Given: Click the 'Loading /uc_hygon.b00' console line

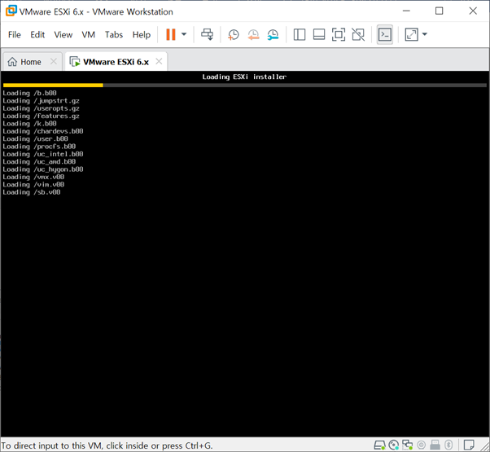Looking at the screenshot, I should pos(43,169).
